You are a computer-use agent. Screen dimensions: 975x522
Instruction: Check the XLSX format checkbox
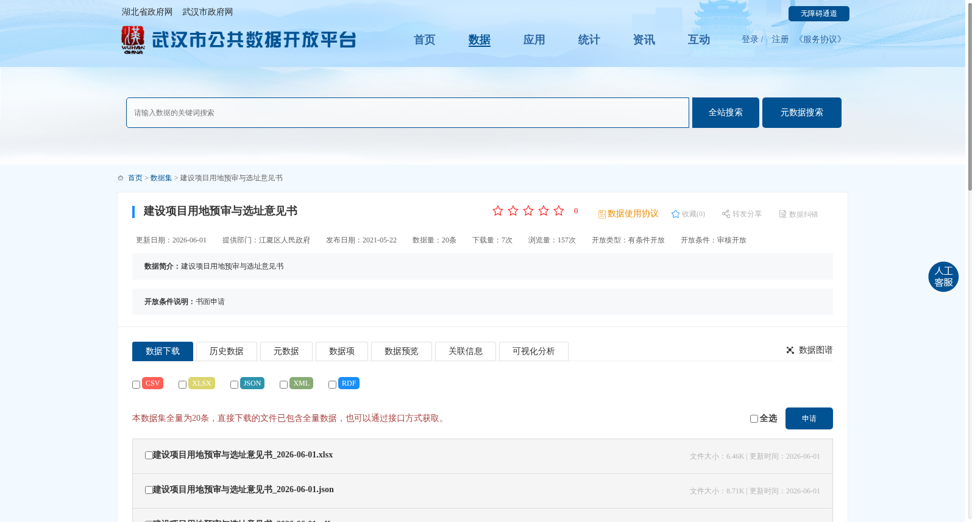click(x=182, y=384)
